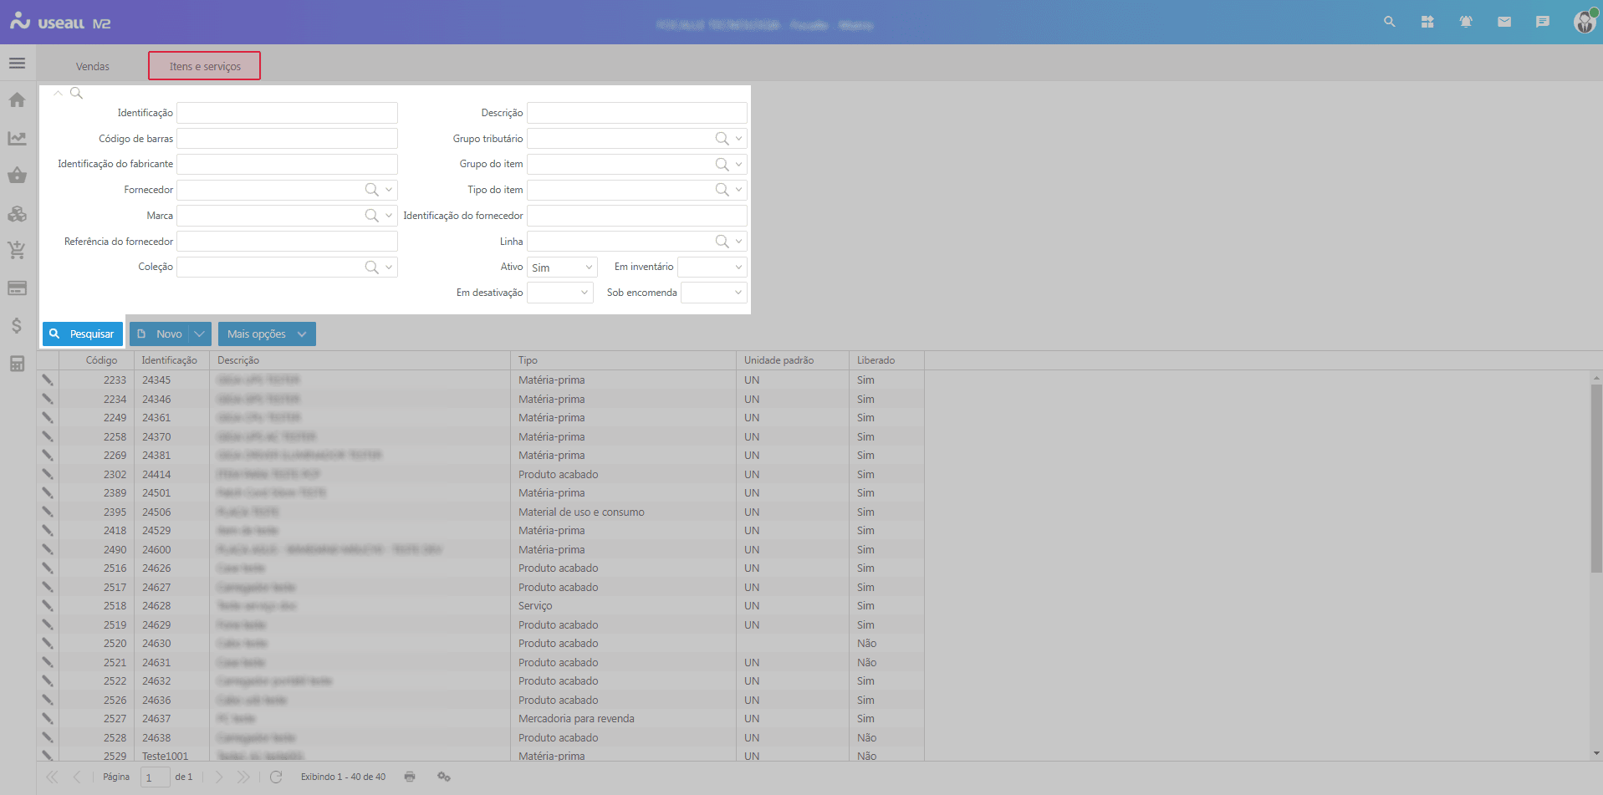Open the dollar sign finance module
Image resolution: width=1603 pixels, height=795 pixels.
[17, 325]
